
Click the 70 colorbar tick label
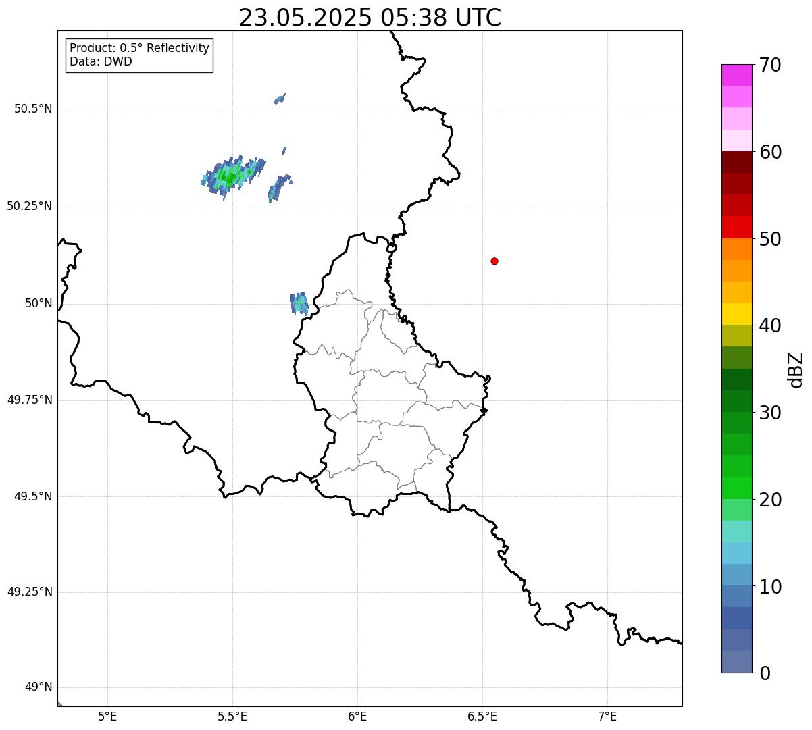[x=770, y=65]
